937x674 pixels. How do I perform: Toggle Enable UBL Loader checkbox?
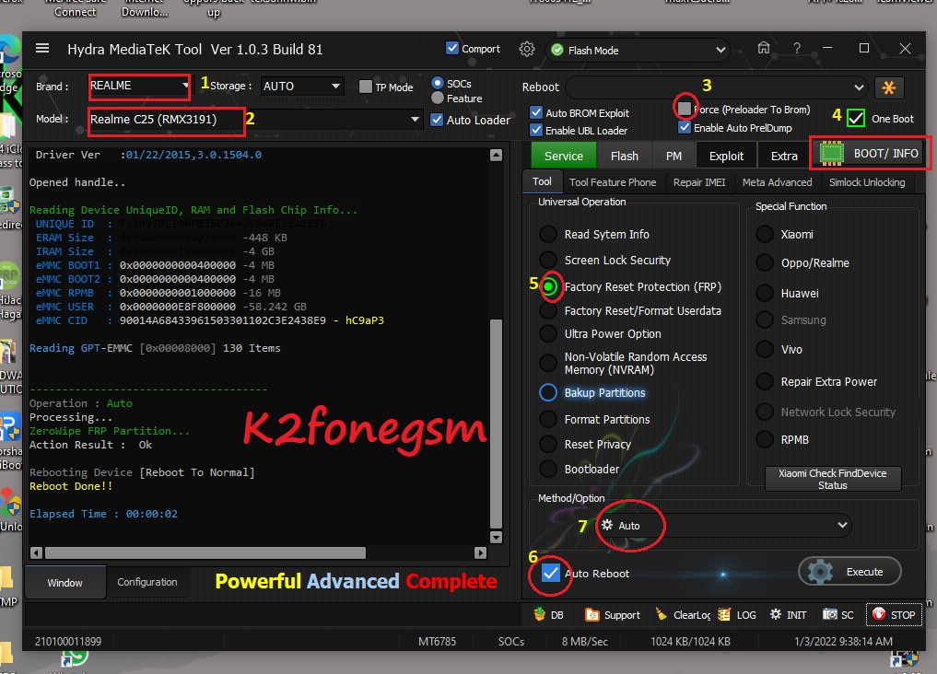[536, 130]
